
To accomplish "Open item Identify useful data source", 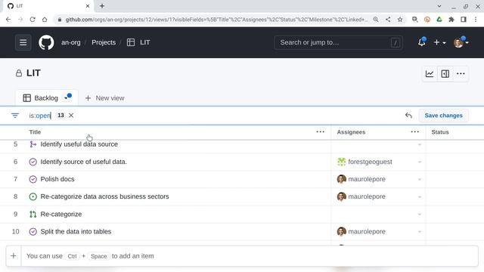I will pyautogui.click(x=79, y=144).
